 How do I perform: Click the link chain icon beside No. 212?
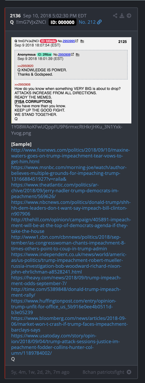coord(99,22)
